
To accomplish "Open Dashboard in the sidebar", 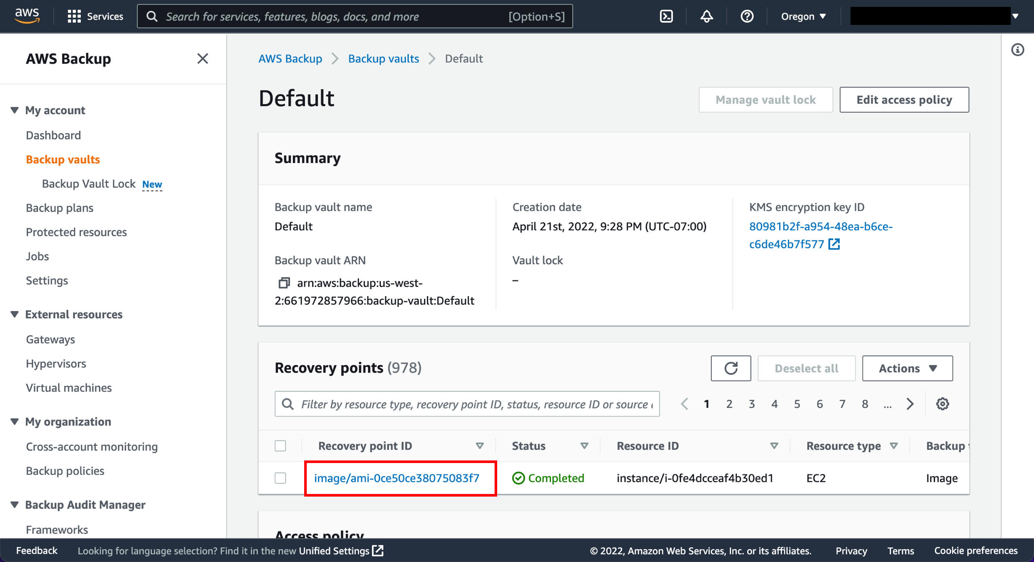I will (x=53, y=135).
